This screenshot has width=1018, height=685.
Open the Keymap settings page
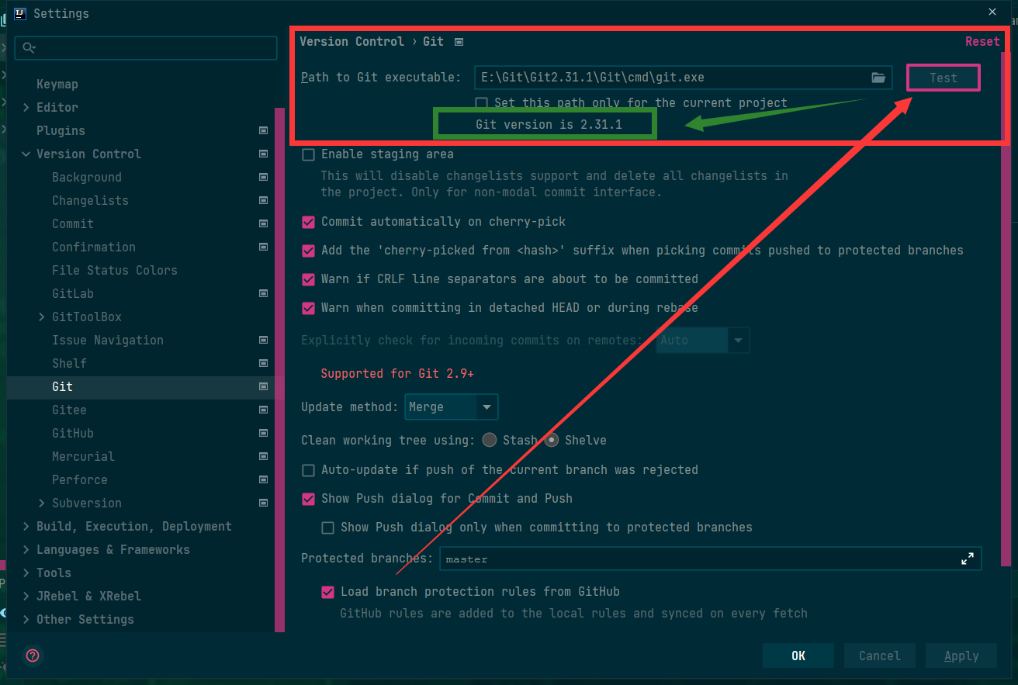pos(57,84)
